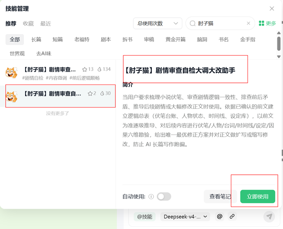Open the 总使用次数 sort dropdown
The height and width of the screenshot is (229, 283).
(158, 23)
